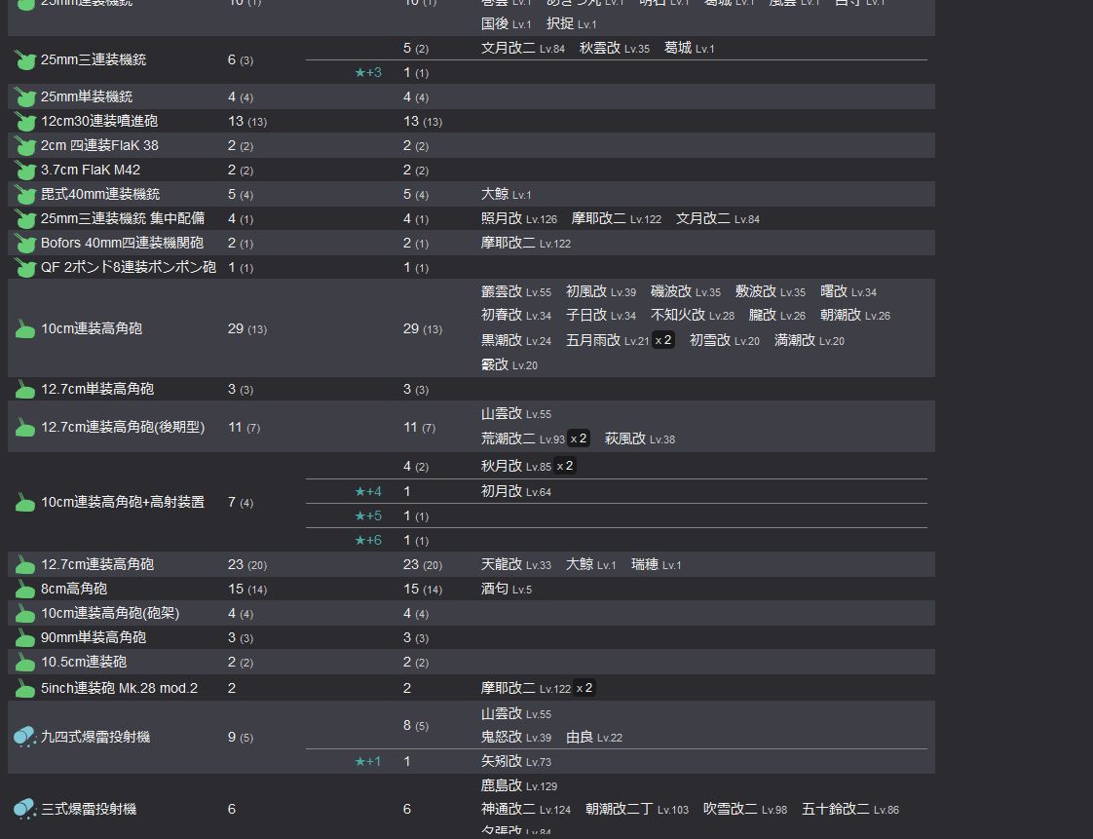
Task: Click ship 初月改 Lv.64
Action: pos(516,492)
